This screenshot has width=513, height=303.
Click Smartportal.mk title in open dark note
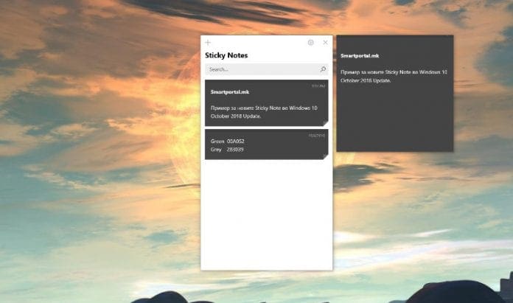pos(359,55)
